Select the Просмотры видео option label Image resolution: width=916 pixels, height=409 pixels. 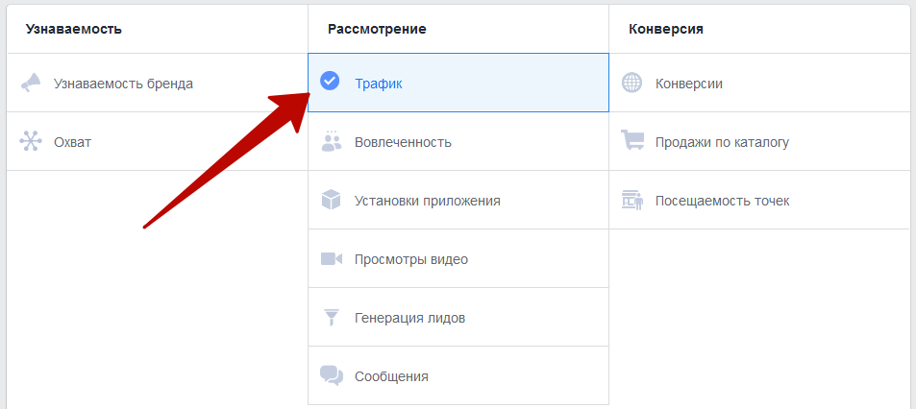tap(411, 259)
